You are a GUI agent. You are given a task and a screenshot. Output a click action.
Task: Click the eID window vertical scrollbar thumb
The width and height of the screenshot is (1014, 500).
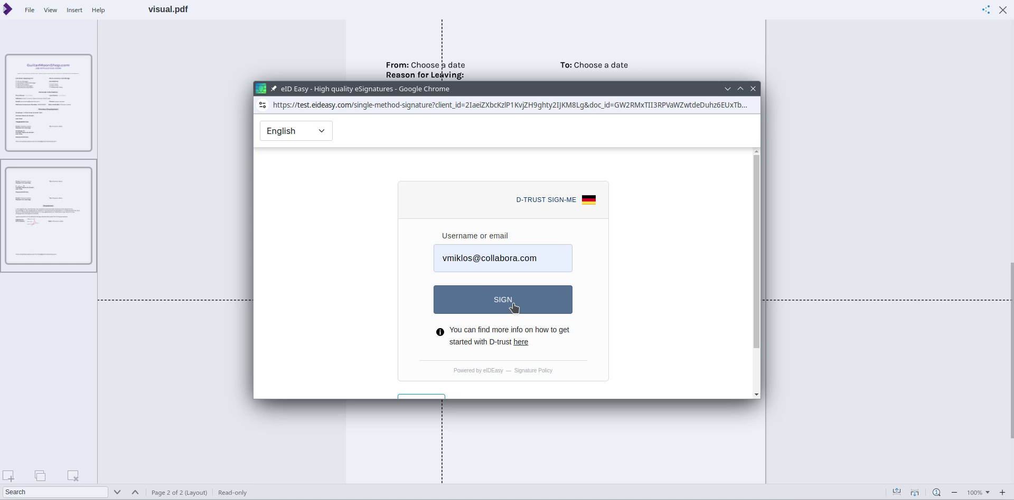[756, 252]
